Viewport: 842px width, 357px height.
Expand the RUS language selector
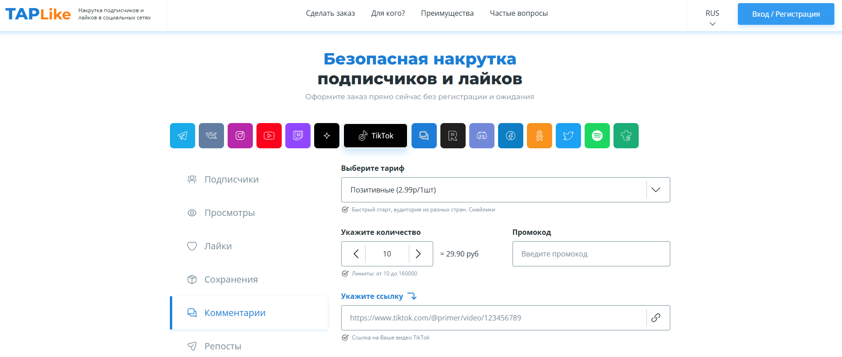pos(712,18)
